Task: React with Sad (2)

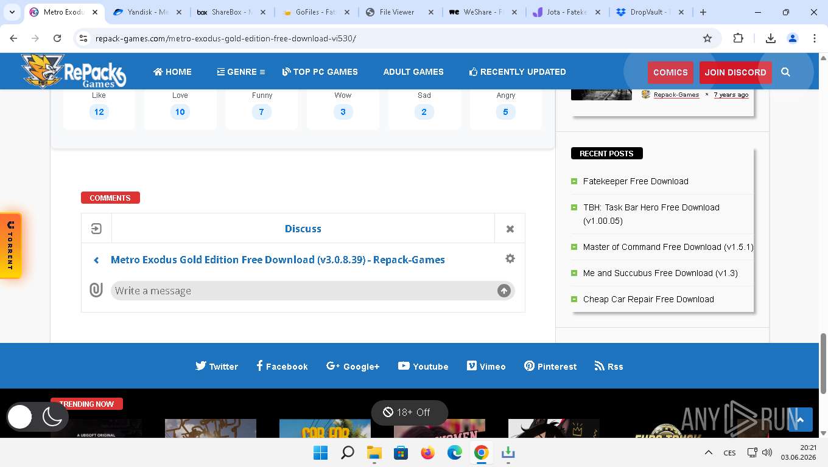Action: pos(424,112)
